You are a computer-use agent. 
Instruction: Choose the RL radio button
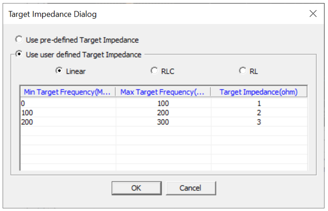click(x=242, y=71)
